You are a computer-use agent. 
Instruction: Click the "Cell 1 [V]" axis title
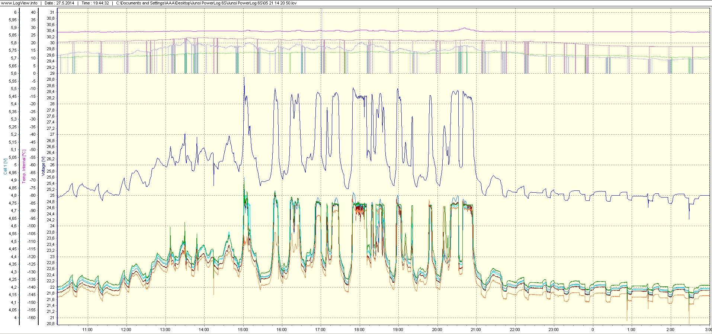click(x=5, y=166)
